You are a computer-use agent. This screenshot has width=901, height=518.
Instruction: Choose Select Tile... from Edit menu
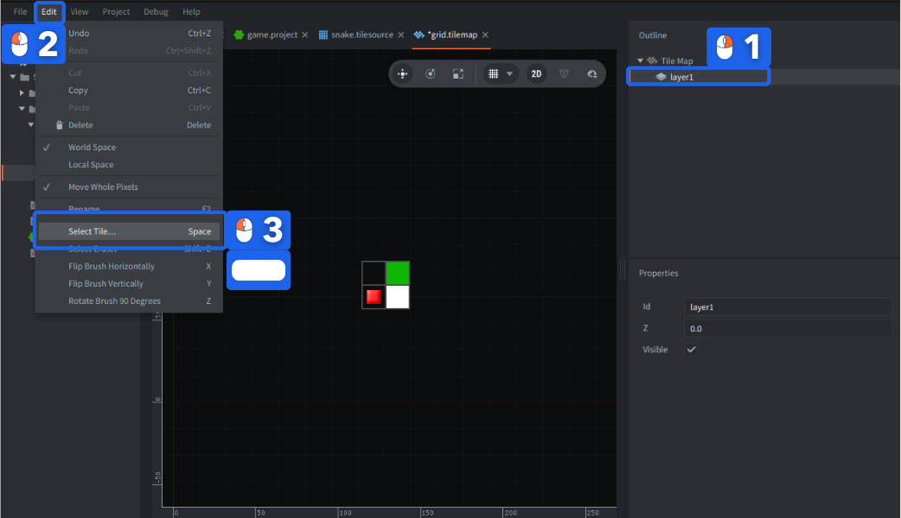click(x=93, y=231)
